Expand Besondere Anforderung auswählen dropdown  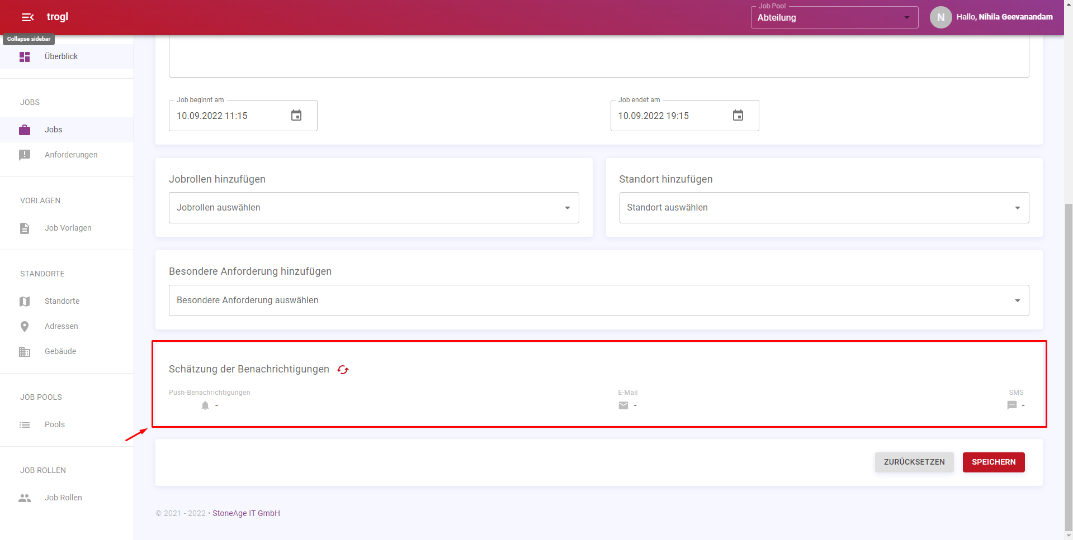(x=598, y=300)
